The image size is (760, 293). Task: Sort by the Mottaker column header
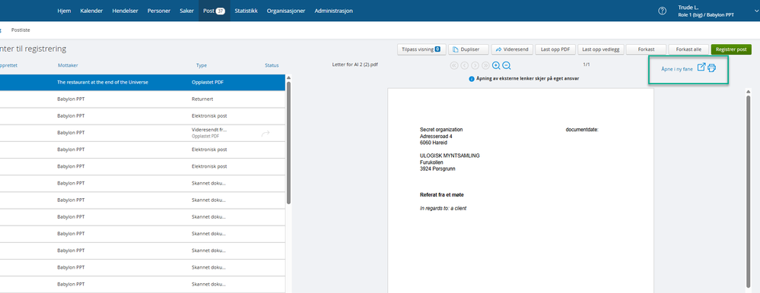coord(68,65)
